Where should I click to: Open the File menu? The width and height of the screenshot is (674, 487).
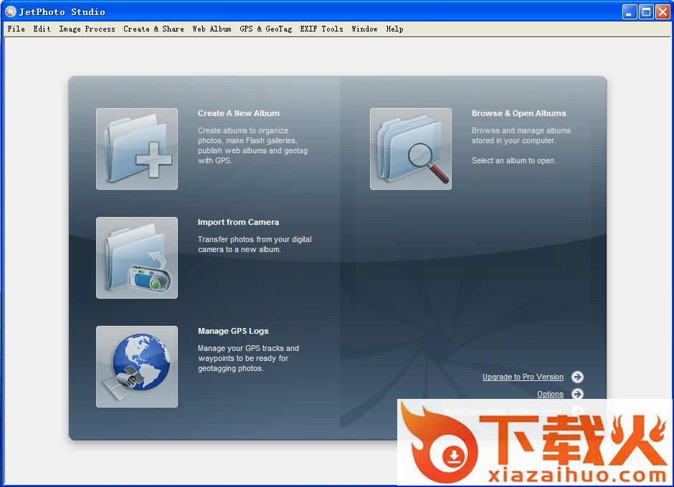coord(16,29)
